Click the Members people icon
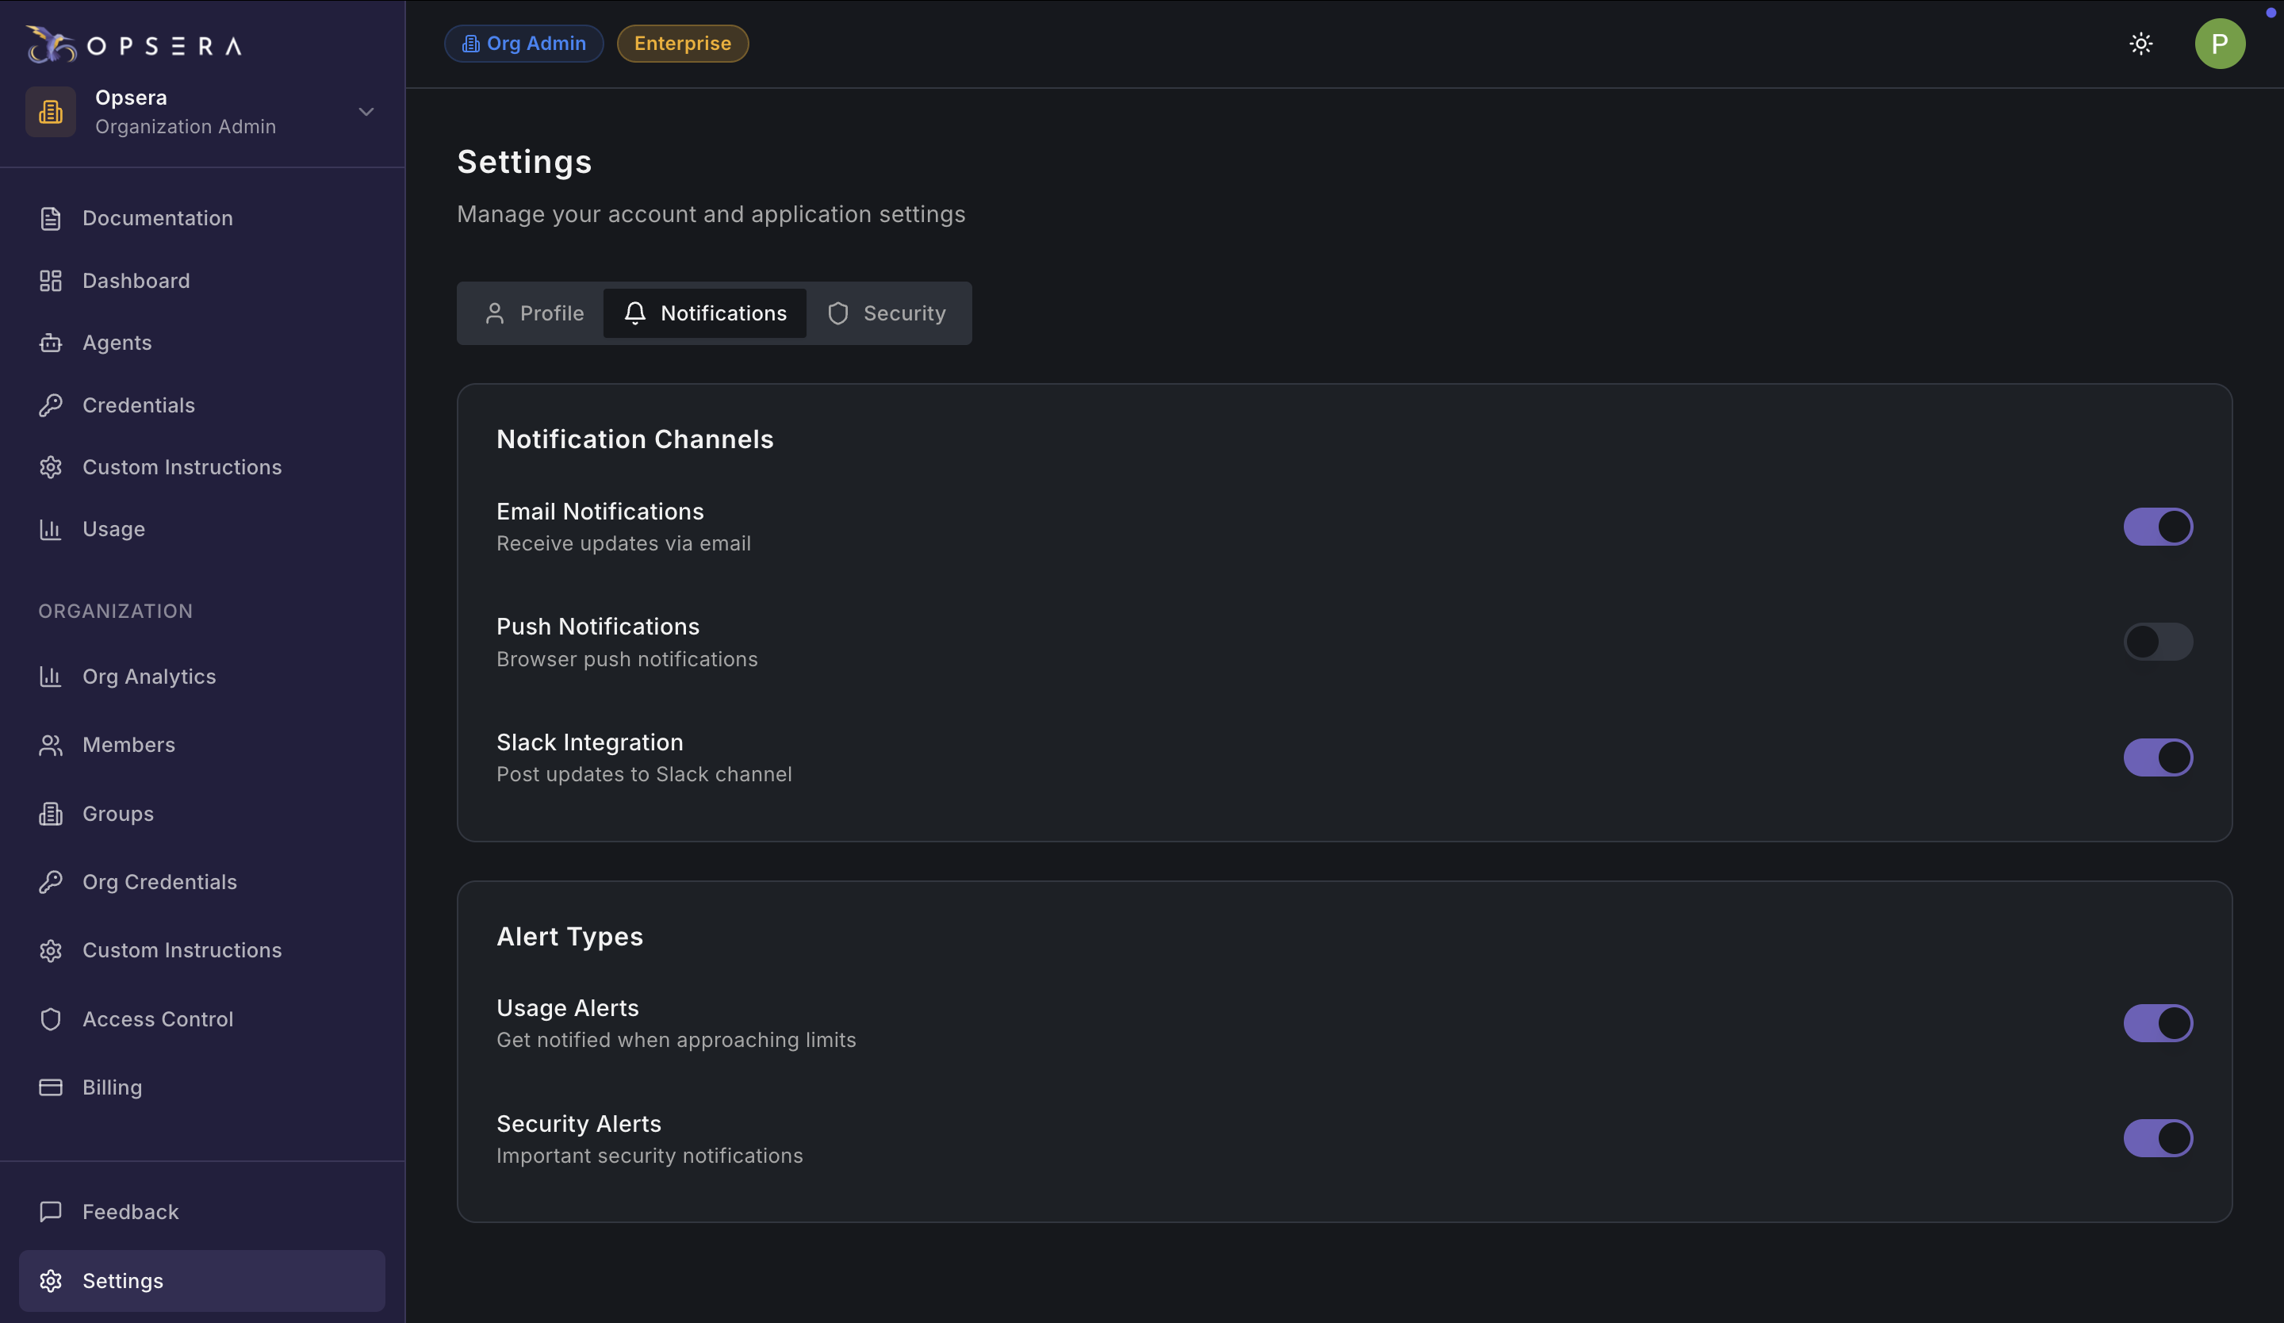 click(x=51, y=745)
